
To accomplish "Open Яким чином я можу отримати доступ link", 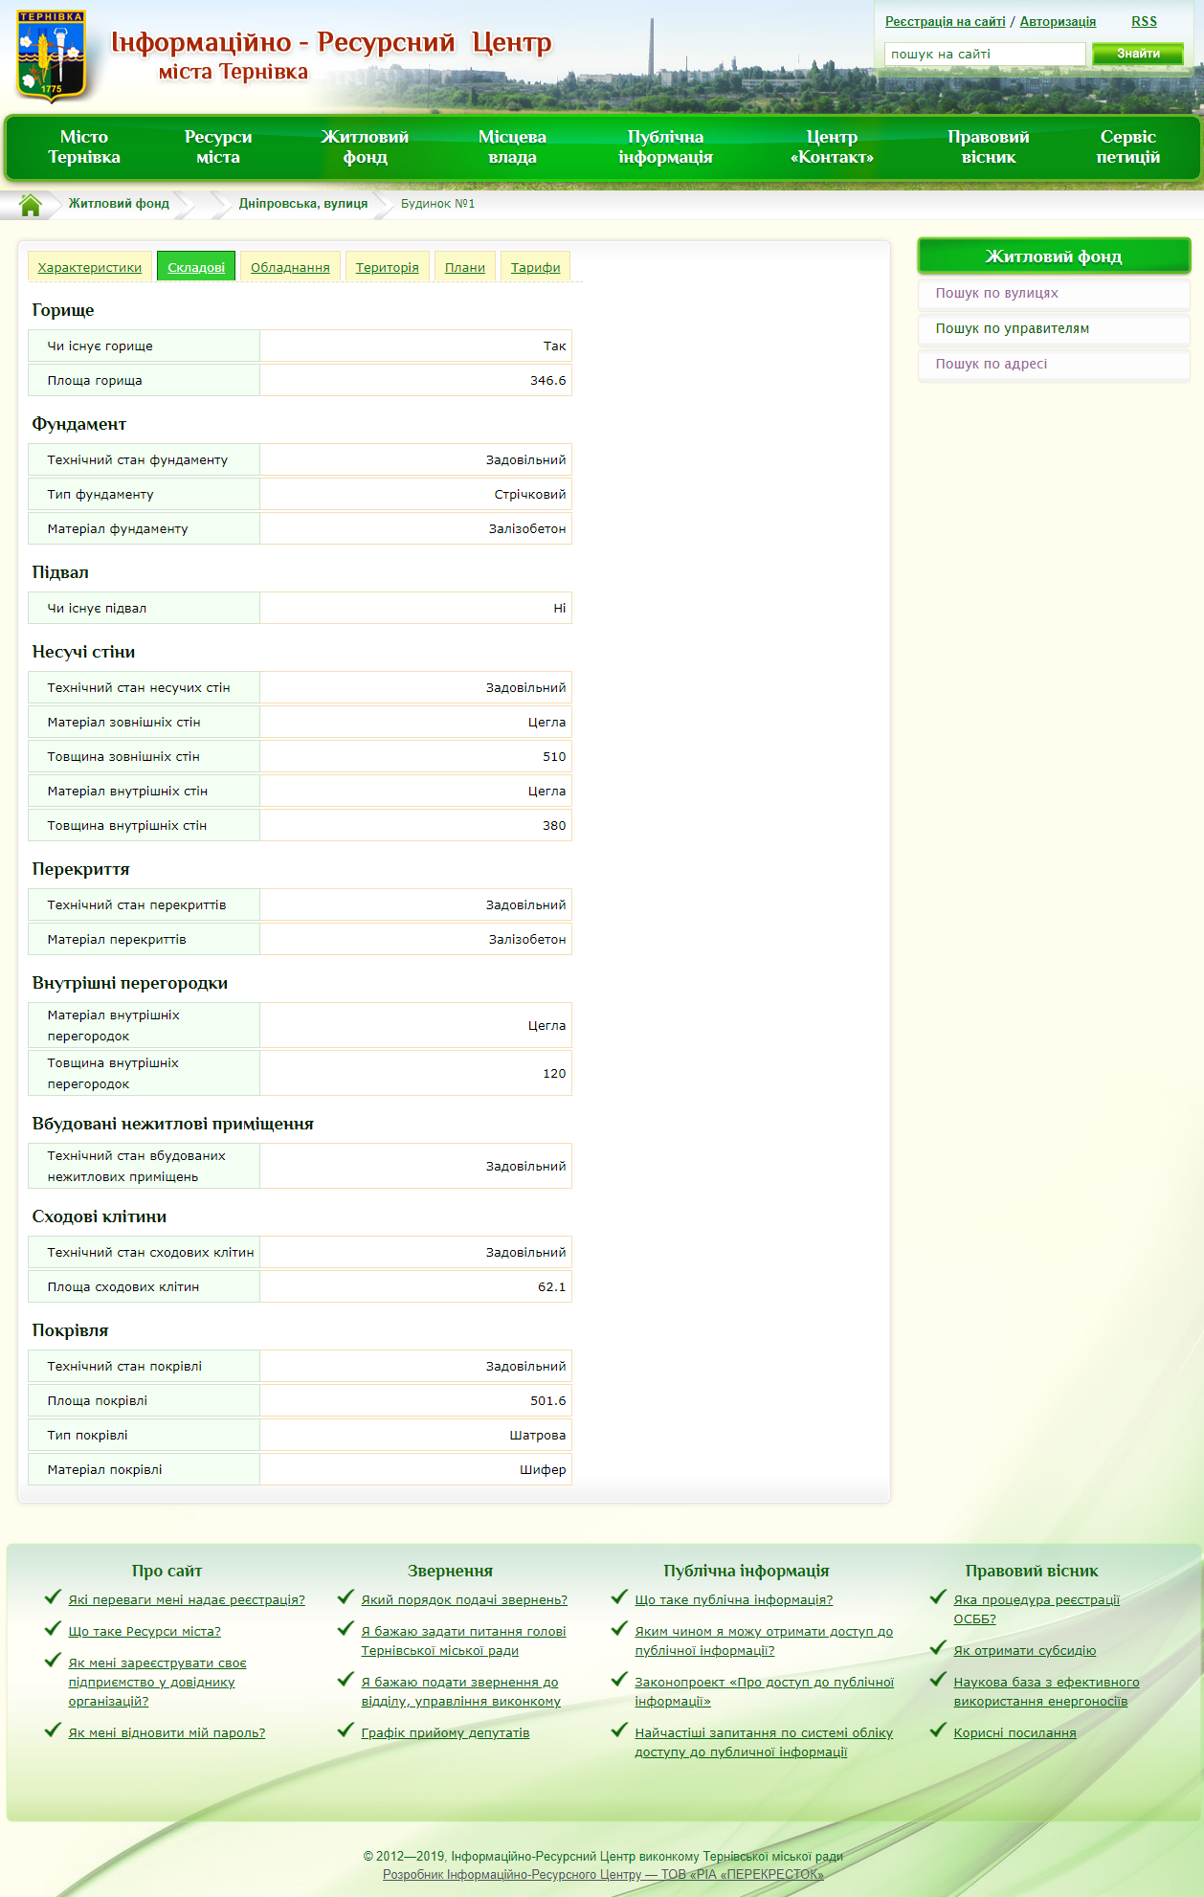I will click(x=764, y=1640).
